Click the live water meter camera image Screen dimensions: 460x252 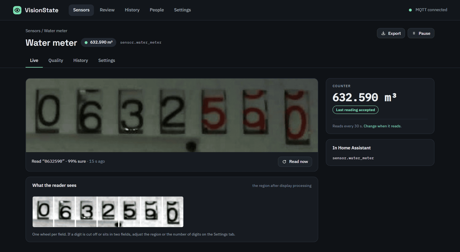[172, 115]
